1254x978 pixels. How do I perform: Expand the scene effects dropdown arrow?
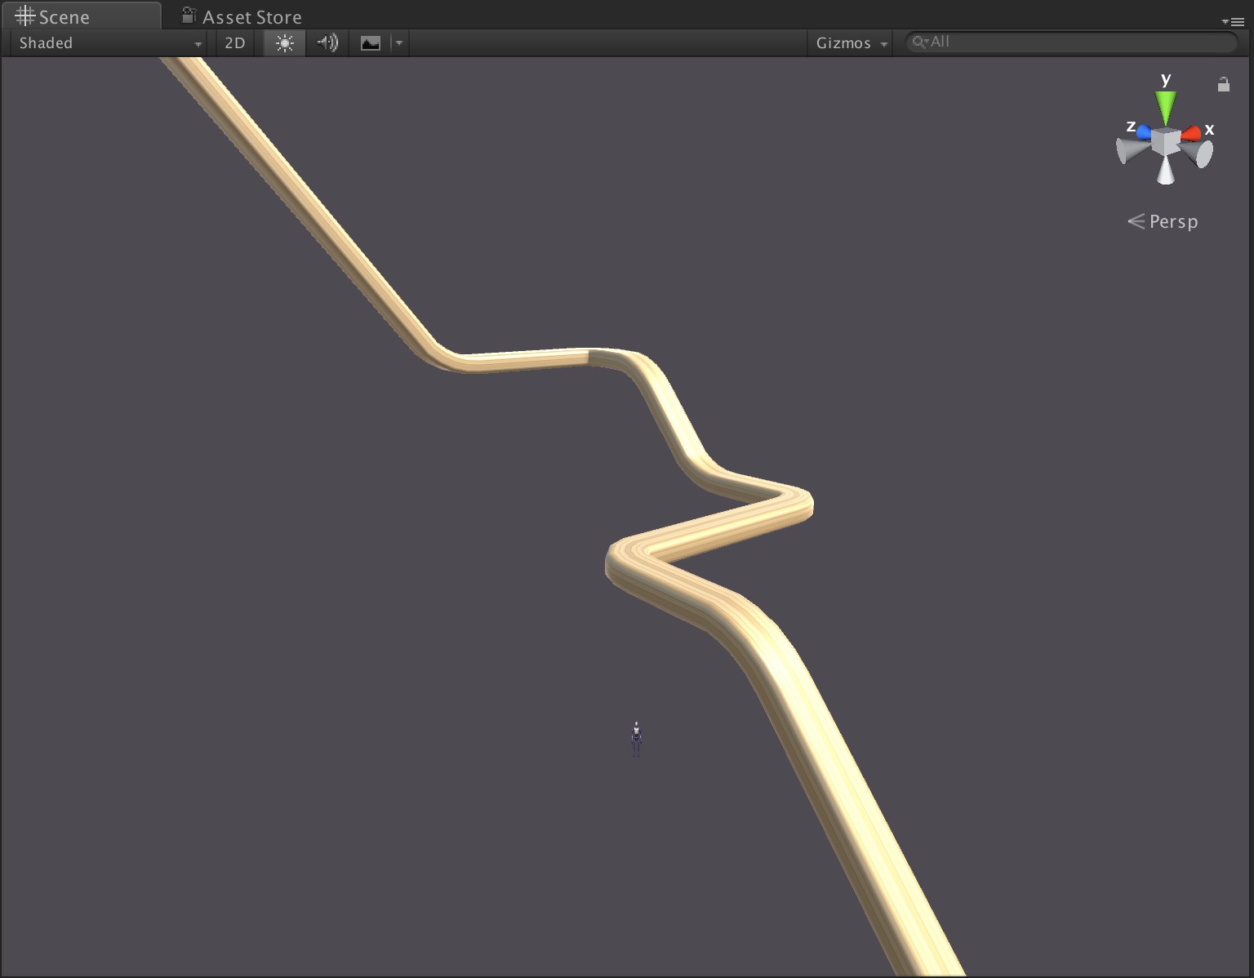(399, 43)
